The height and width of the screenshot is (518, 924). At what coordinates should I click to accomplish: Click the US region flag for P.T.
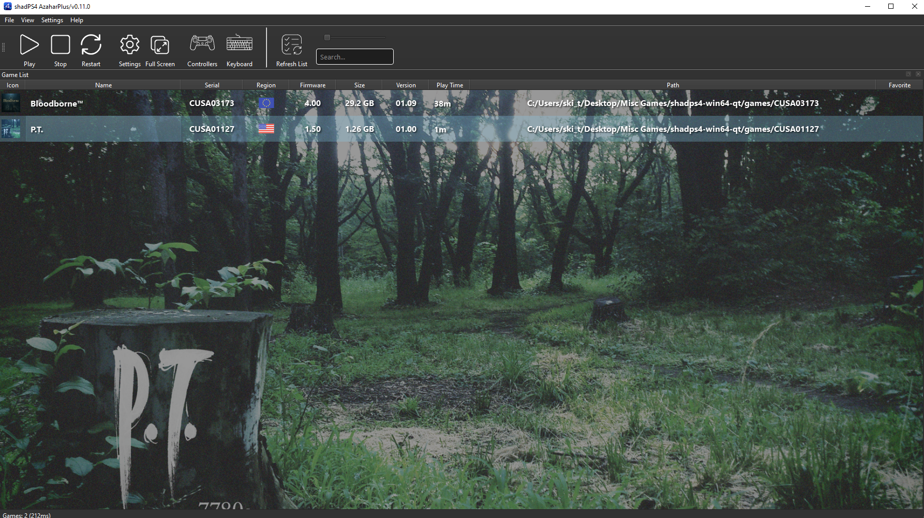(266, 129)
